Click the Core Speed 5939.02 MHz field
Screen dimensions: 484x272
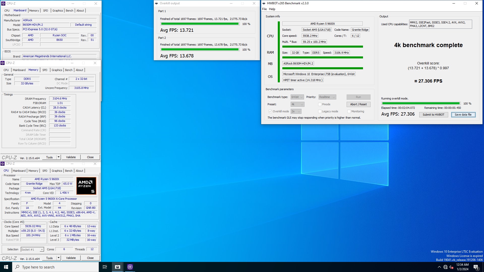[33, 226]
